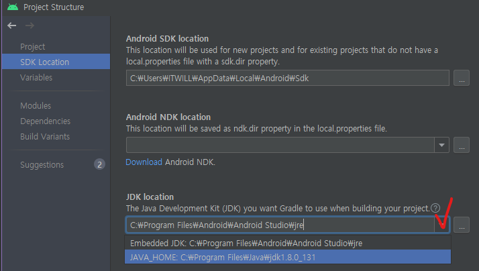Screen dimensions: 479x271
Task: Click the Suggestions count badge 2
Action: coord(99,164)
